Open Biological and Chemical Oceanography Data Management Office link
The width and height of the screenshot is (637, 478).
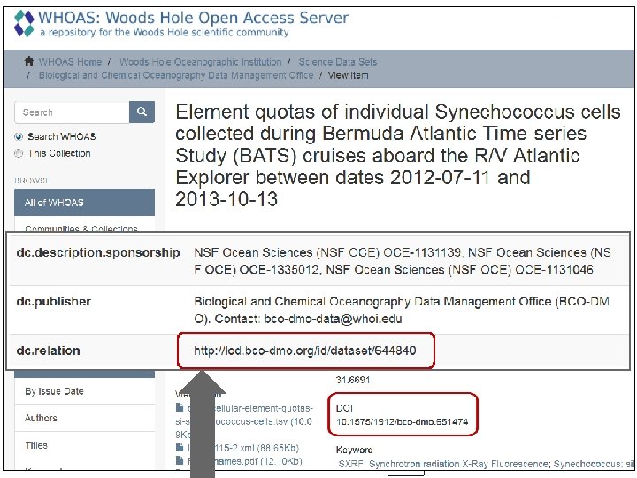coord(176,75)
